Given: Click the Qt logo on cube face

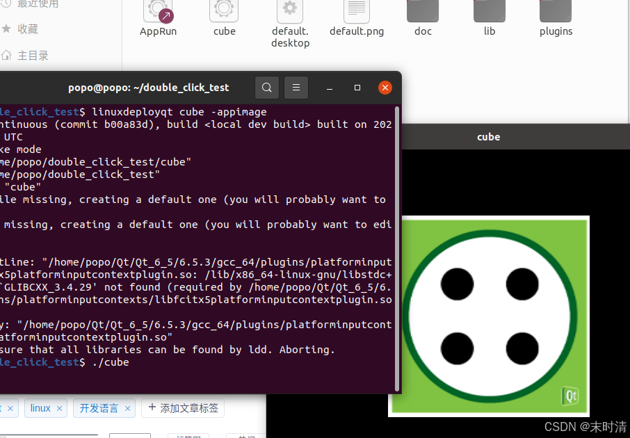Looking at the screenshot, I should coord(570,396).
